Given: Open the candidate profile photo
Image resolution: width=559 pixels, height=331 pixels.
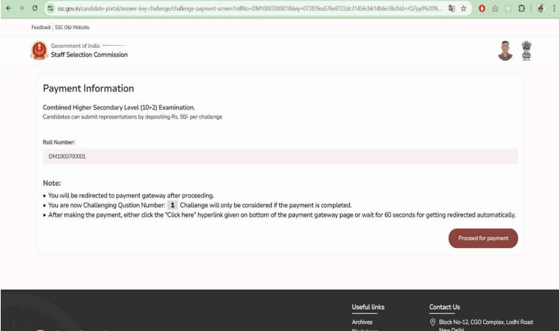Looking at the screenshot, I should [x=505, y=51].
